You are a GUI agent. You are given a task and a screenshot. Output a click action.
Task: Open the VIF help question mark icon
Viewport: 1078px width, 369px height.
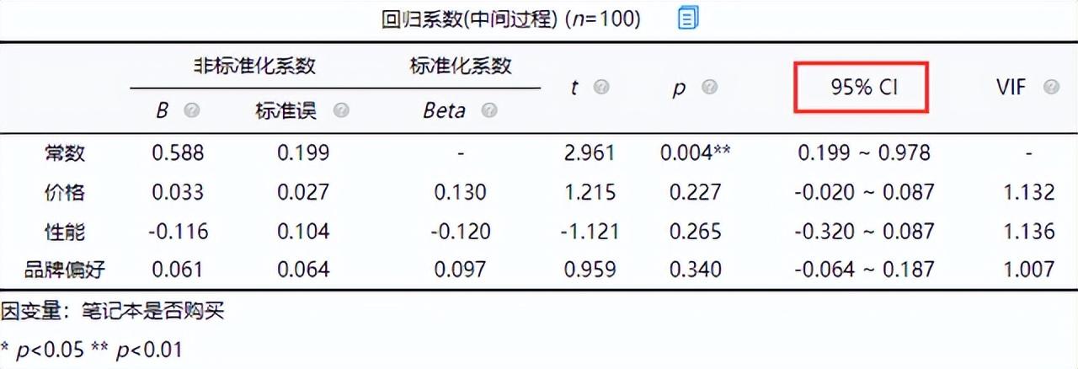click(x=1050, y=87)
